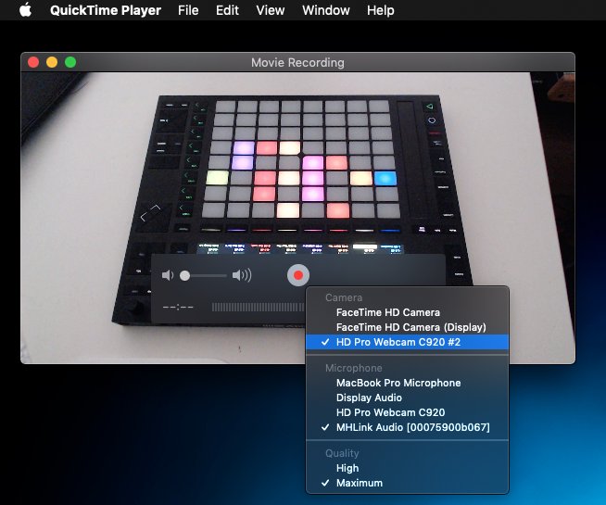Screen dimensions: 606x505
Task: Click the audio level meter bar
Action: pyautogui.click(x=259, y=308)
